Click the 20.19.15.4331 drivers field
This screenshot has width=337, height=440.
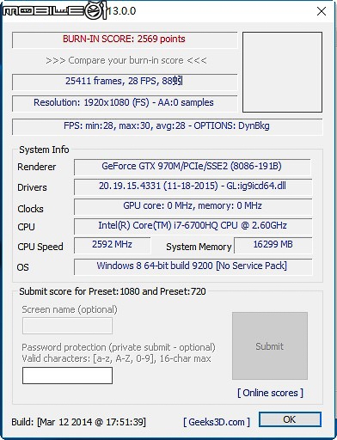193,186
